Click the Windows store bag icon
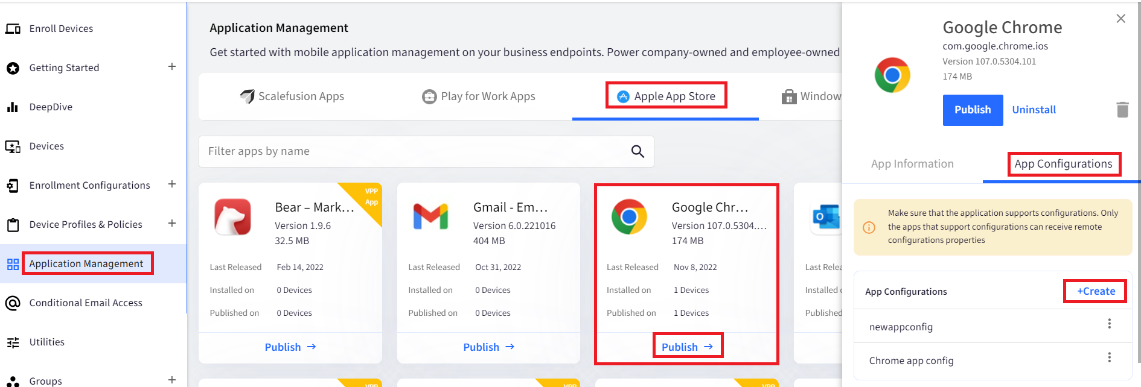 pyautogui.click(x=789, y=96)
